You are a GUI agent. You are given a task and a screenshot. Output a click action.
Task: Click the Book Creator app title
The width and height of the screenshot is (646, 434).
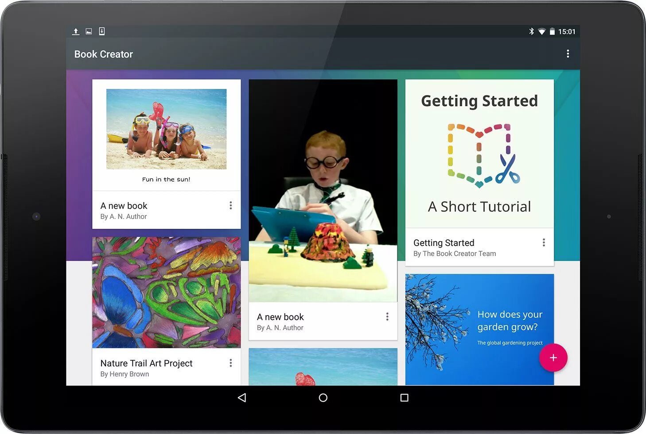tap(104, 54)
